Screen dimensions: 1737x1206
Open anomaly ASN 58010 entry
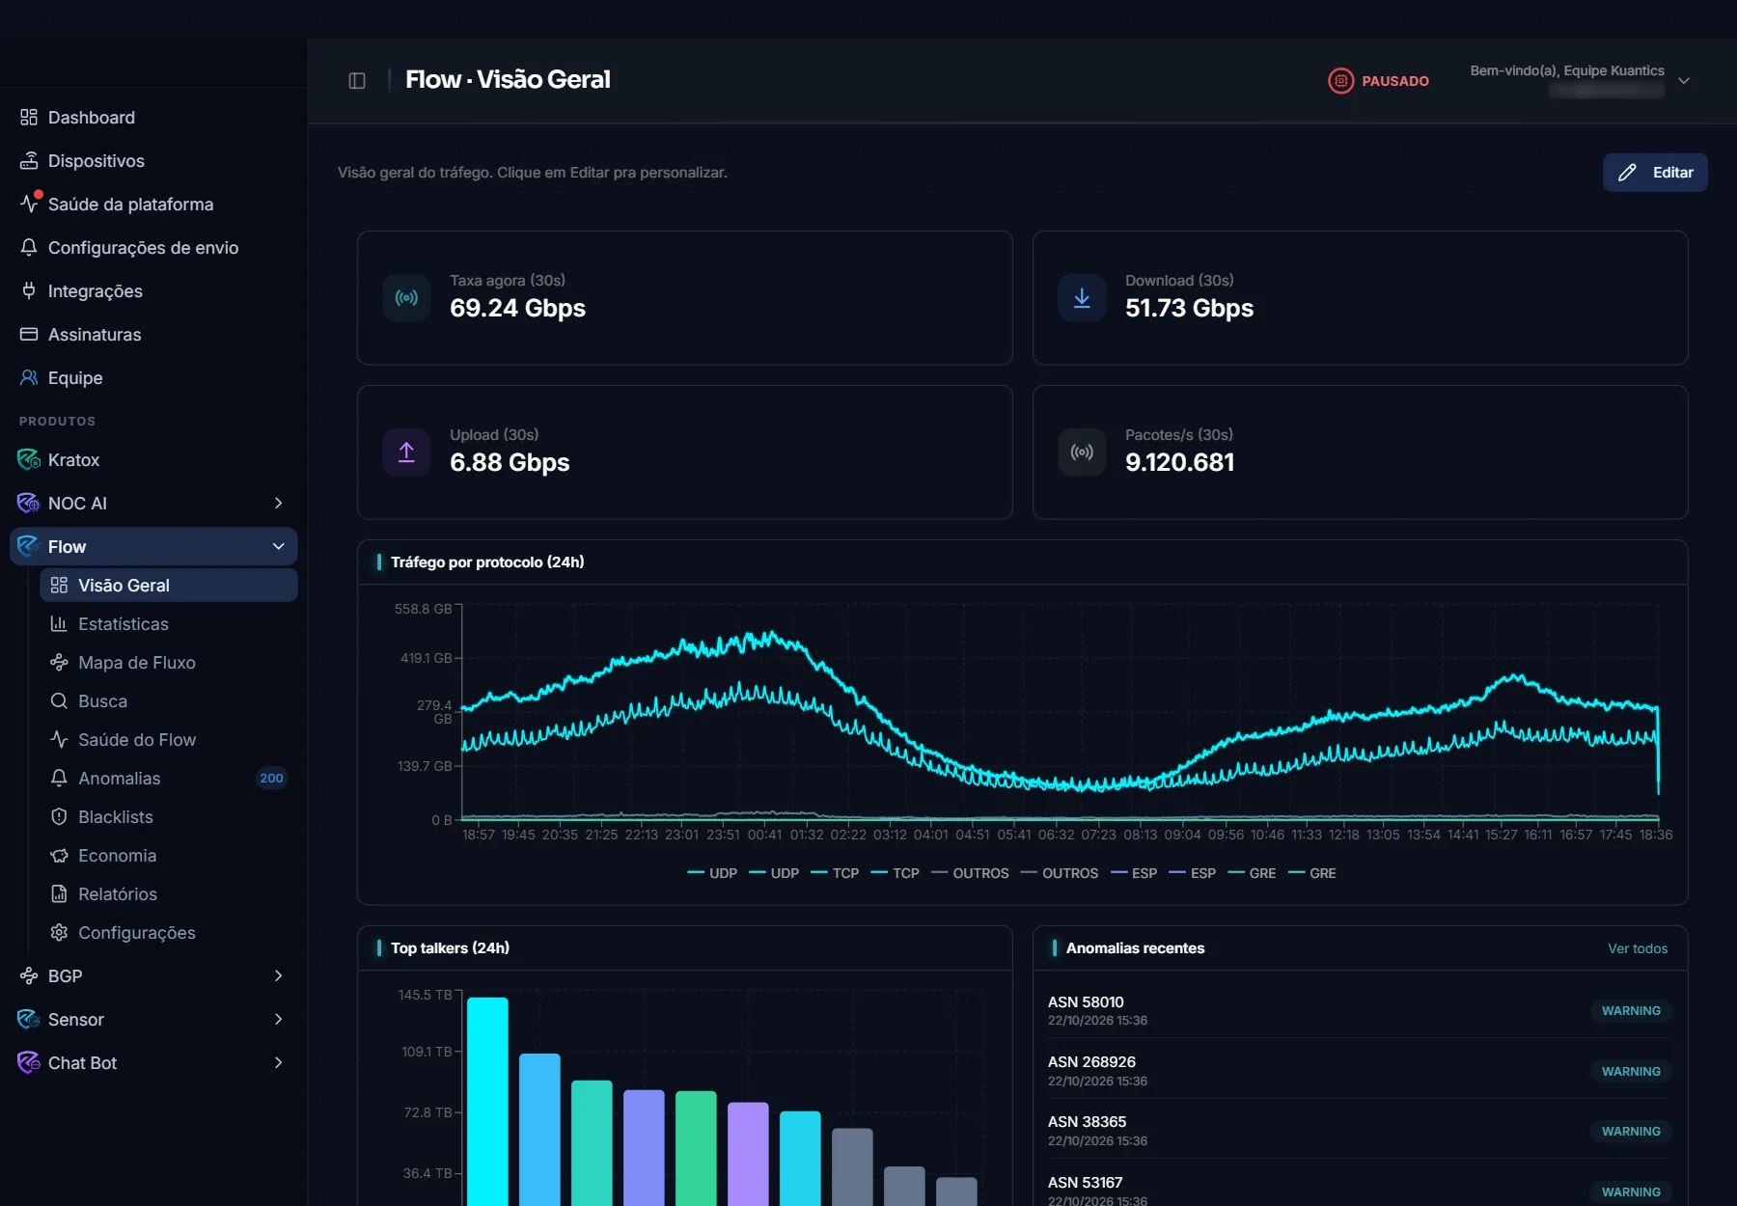tap(1360, 1010)
